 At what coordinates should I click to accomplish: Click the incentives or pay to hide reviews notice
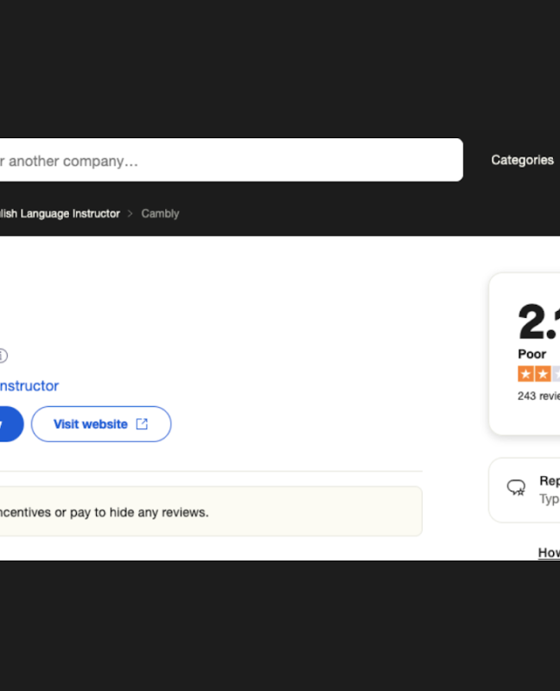[x=211, y=511]
